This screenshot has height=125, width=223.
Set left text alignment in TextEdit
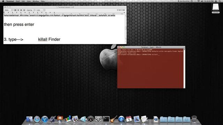coord(15,10)
